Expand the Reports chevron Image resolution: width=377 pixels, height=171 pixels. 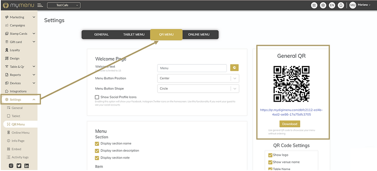pos(34,75)
